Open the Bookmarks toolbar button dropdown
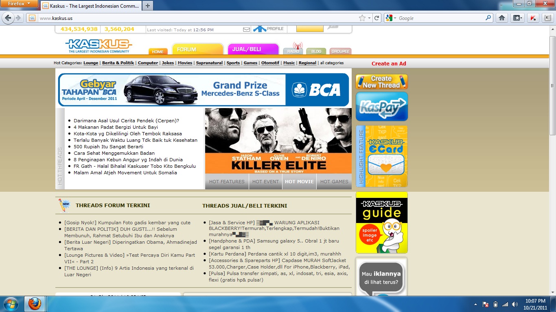 point(517,18)
